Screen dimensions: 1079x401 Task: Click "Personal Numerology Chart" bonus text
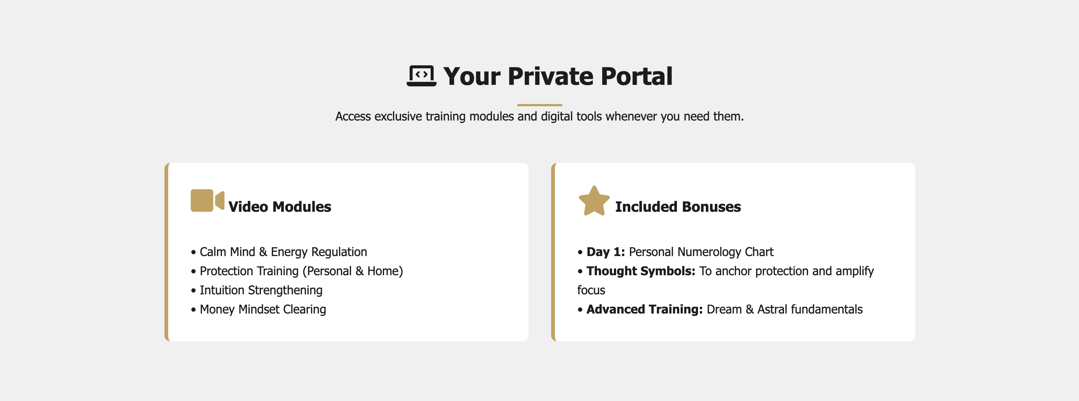point(701,252)
